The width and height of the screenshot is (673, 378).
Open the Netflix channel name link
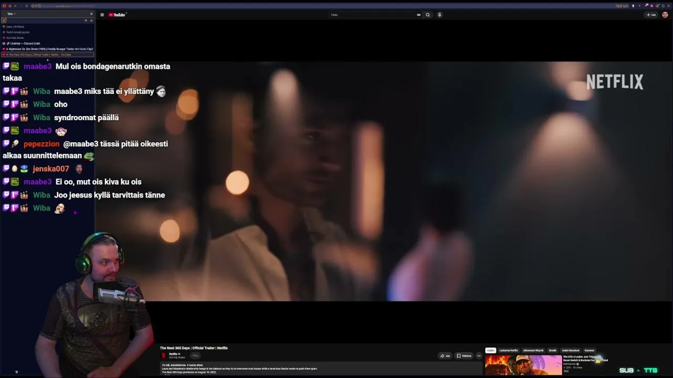click(174, 354)
